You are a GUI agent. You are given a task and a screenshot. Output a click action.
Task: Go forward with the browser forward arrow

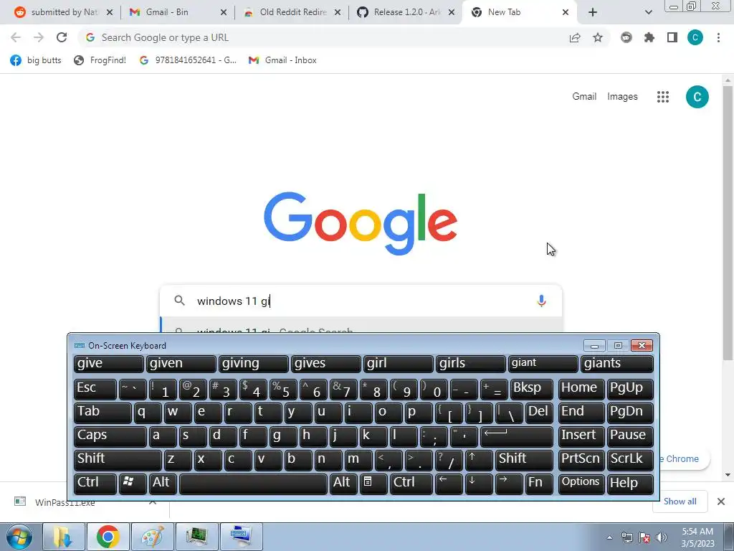click(x=39, y=37)
